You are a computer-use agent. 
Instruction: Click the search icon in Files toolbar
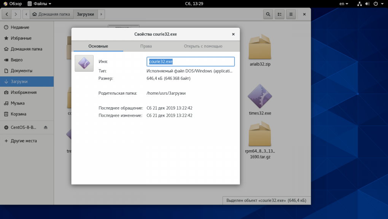pyautogui.click(x=268, y=14)
